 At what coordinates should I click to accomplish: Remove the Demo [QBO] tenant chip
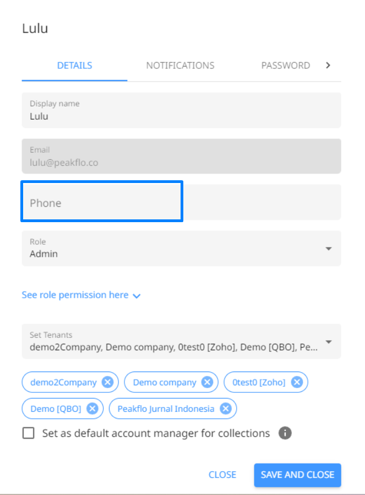point(91,408)
